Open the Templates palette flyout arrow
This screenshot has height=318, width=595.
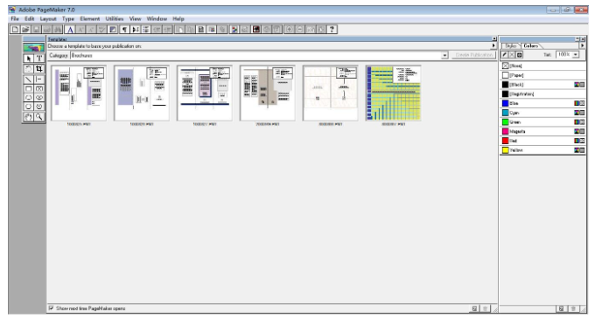click(x=493, y=45)
